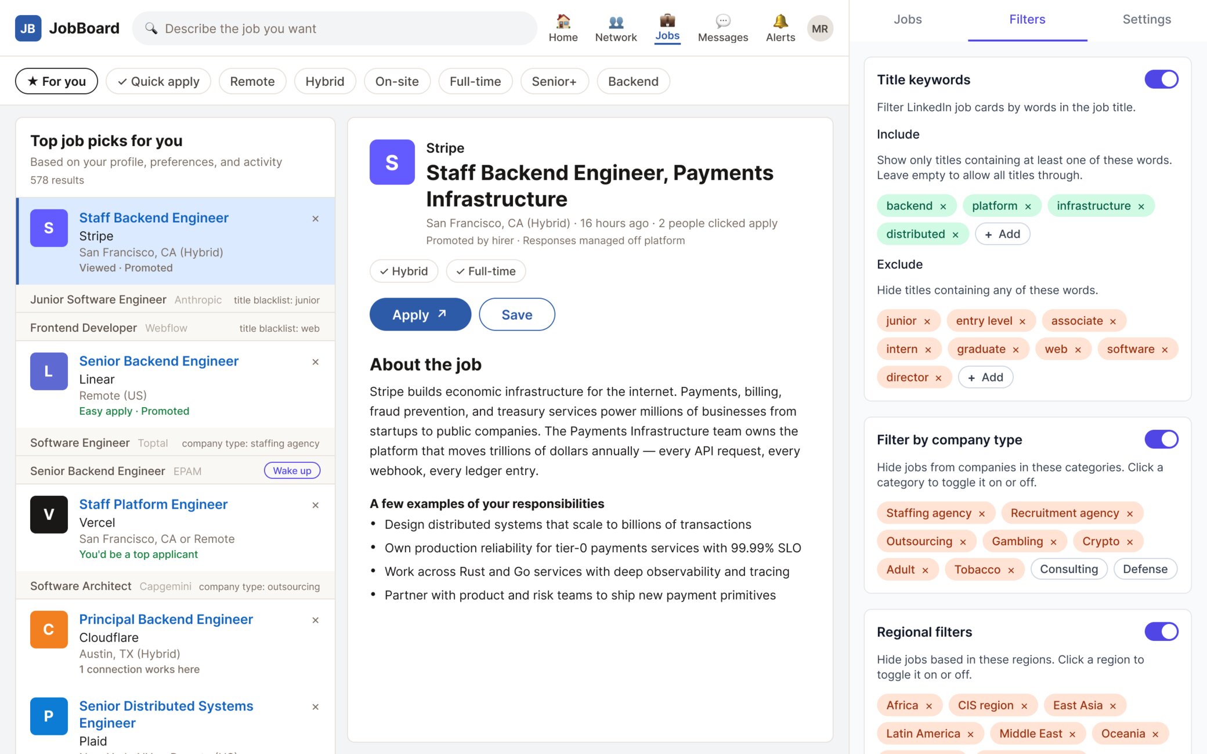The height and width of the screenshot is (754, 1207).
Task: Select the For you chip
Action: coord(56,81)
